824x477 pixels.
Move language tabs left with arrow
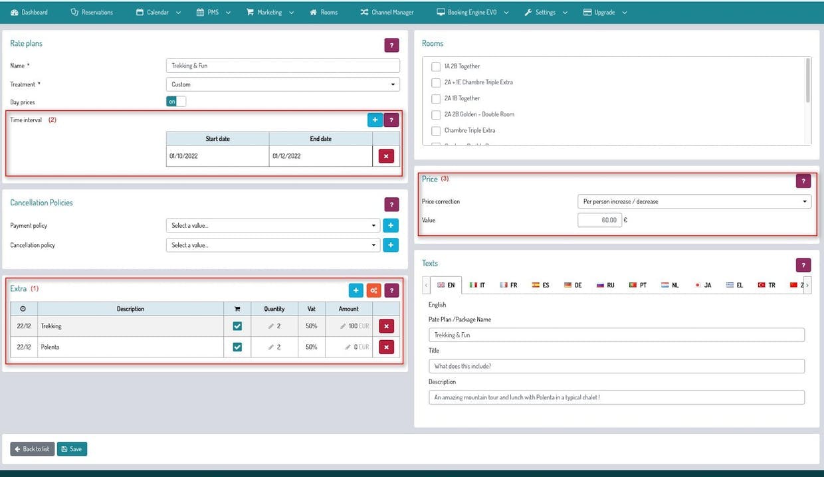426,285
